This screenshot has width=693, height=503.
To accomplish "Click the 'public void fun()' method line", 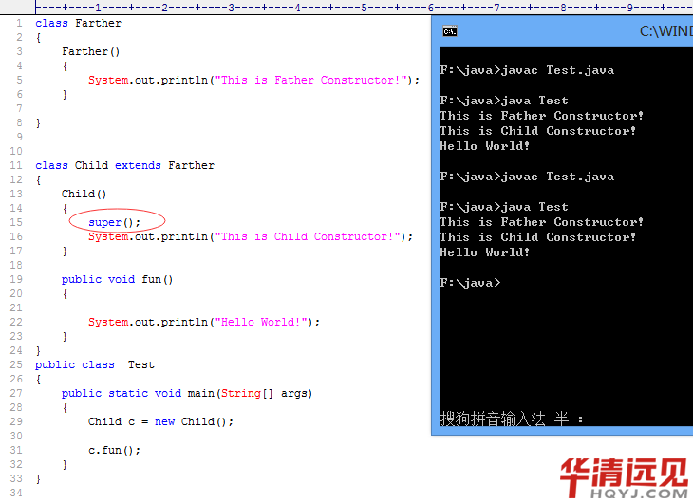I will [117, 279].
